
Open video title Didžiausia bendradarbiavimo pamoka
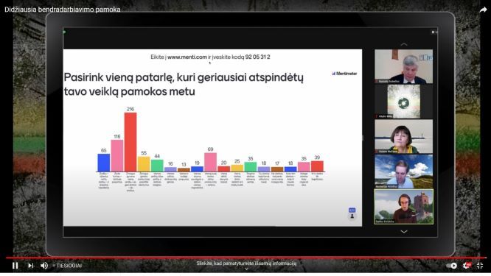click(x=63, y=10)
